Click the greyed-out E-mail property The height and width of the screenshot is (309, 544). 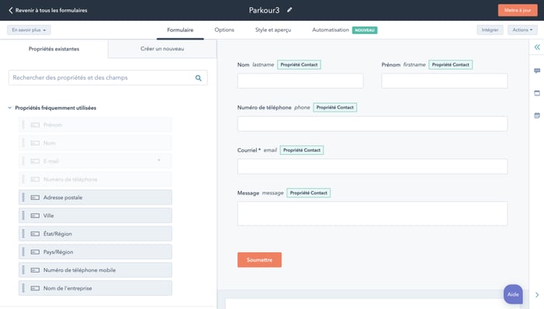click(95, 161)
